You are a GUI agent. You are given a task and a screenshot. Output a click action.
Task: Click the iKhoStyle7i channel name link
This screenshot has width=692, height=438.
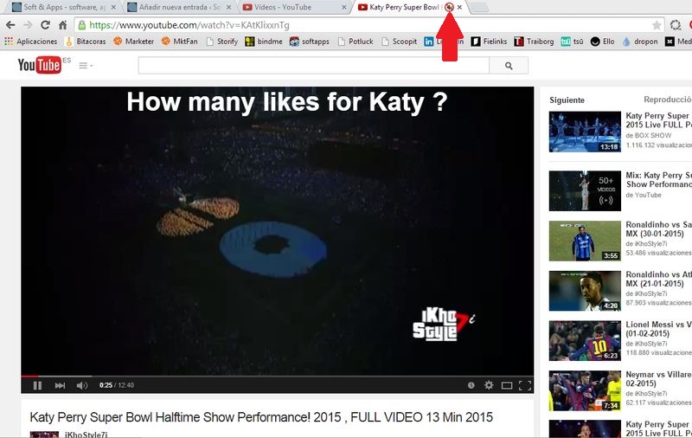coord(86,434)
